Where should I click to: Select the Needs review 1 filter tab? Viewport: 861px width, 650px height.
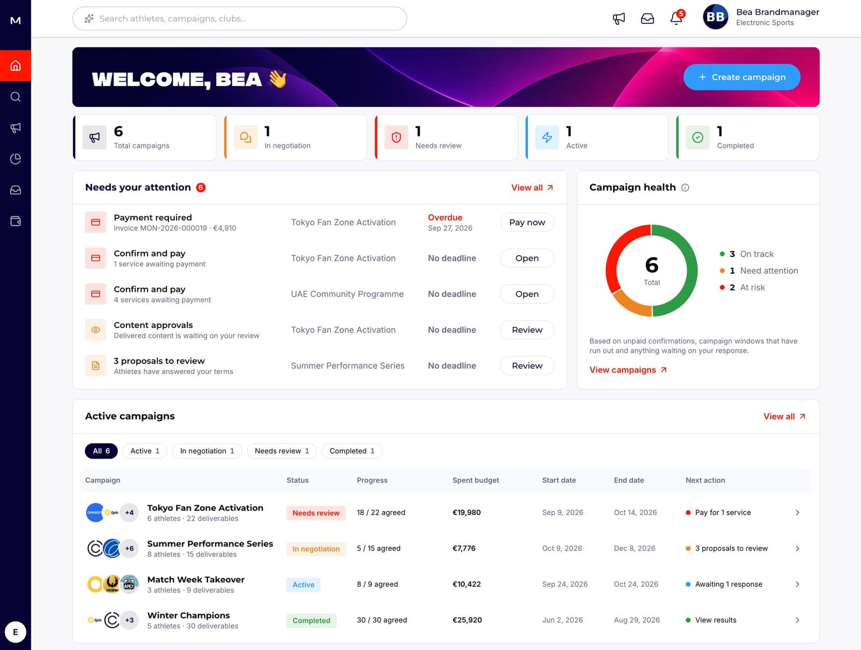(282, 451)
